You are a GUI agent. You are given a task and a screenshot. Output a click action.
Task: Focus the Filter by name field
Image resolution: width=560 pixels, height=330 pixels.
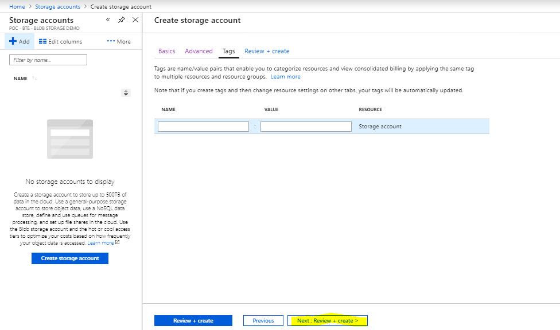(x=48, y=60)
